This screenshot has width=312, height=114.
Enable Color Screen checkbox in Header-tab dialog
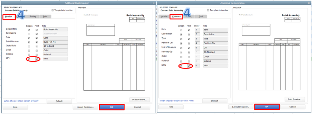[x=29, y=51]
